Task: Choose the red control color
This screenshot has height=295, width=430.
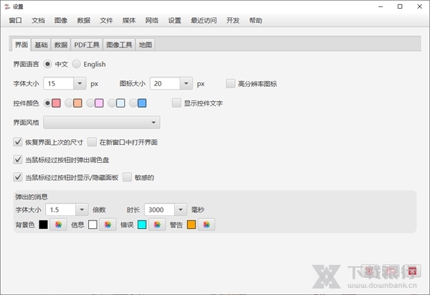Action: 48,103
